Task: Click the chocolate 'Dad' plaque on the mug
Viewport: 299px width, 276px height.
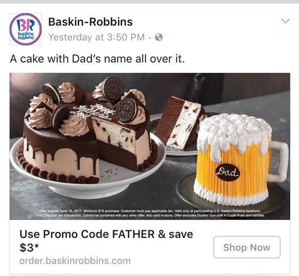Action: pos(228,172)
